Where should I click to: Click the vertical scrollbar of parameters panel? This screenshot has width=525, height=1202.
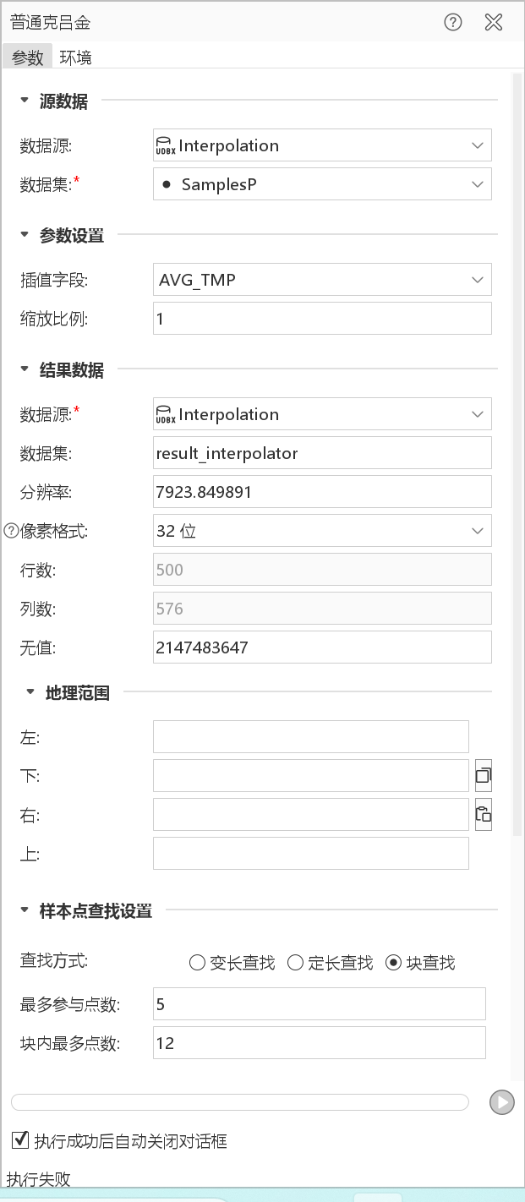(x=517, y=455)
